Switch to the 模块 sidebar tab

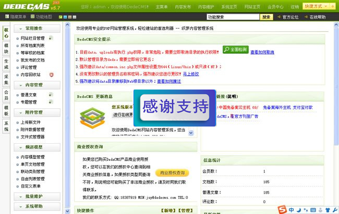(x=6, y=48)
